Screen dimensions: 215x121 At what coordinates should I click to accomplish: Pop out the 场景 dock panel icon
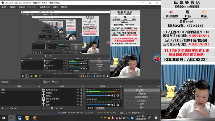[39, 86]
